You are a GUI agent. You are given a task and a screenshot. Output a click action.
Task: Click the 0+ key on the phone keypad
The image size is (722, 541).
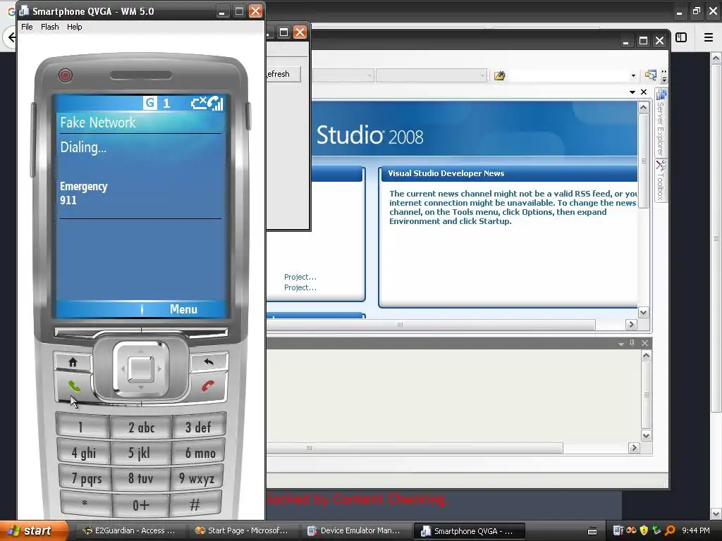pyautogui.click(x=140, y=505)
